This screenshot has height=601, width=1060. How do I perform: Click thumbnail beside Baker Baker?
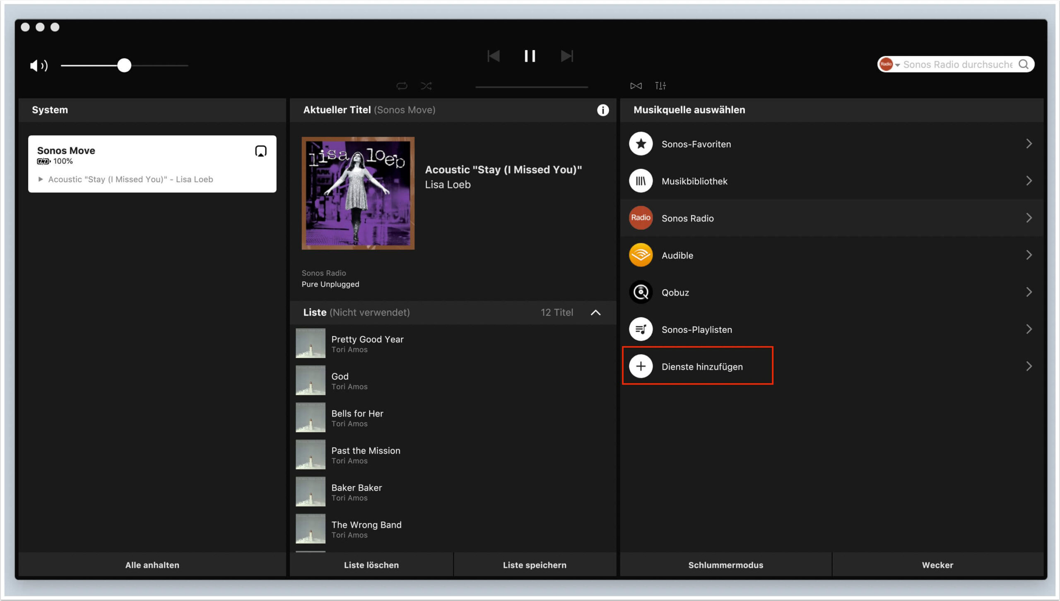tap(310, 492)
